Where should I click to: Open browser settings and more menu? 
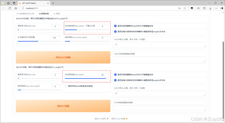pos(216,8)
